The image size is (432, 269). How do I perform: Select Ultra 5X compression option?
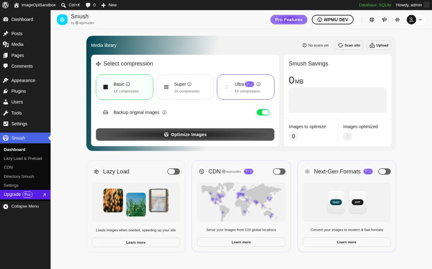click(246, 87)
